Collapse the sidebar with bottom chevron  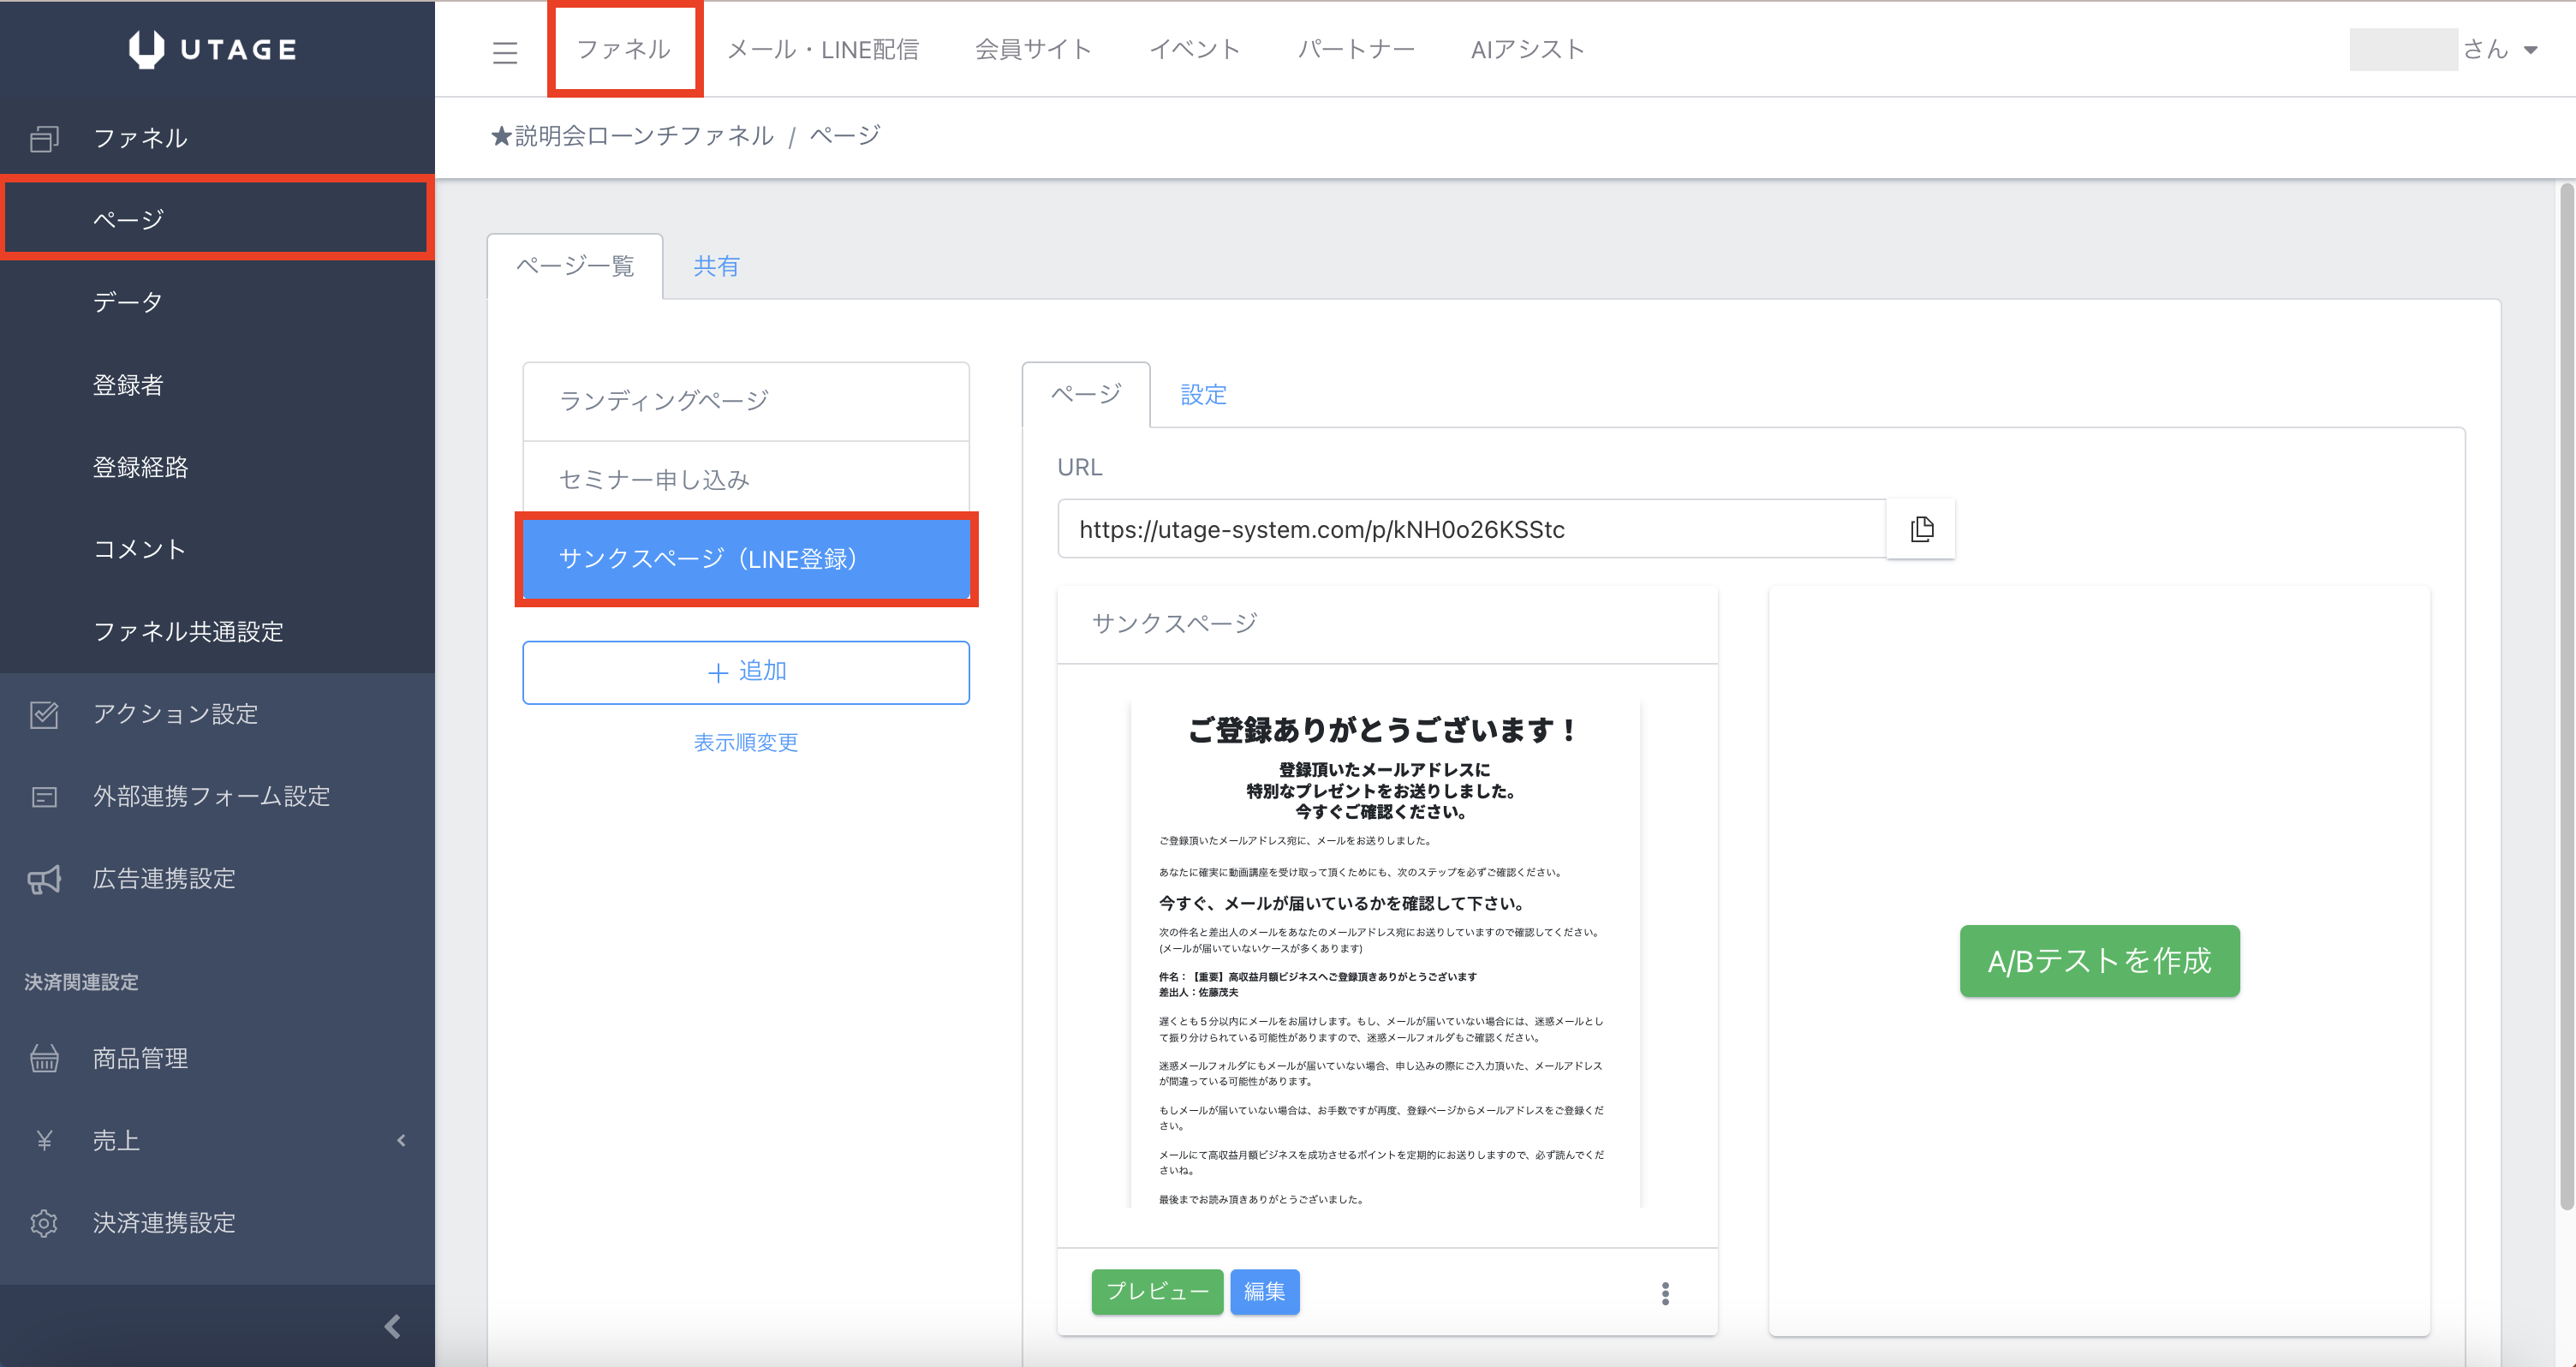pos(392,1326)
